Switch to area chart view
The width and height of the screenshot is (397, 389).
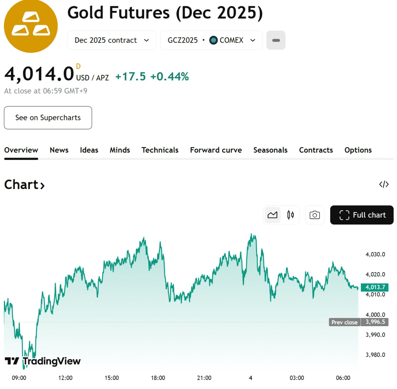[272, 215]
